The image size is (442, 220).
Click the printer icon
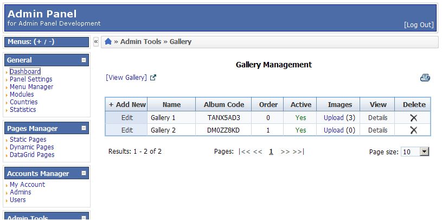point(425,78)
